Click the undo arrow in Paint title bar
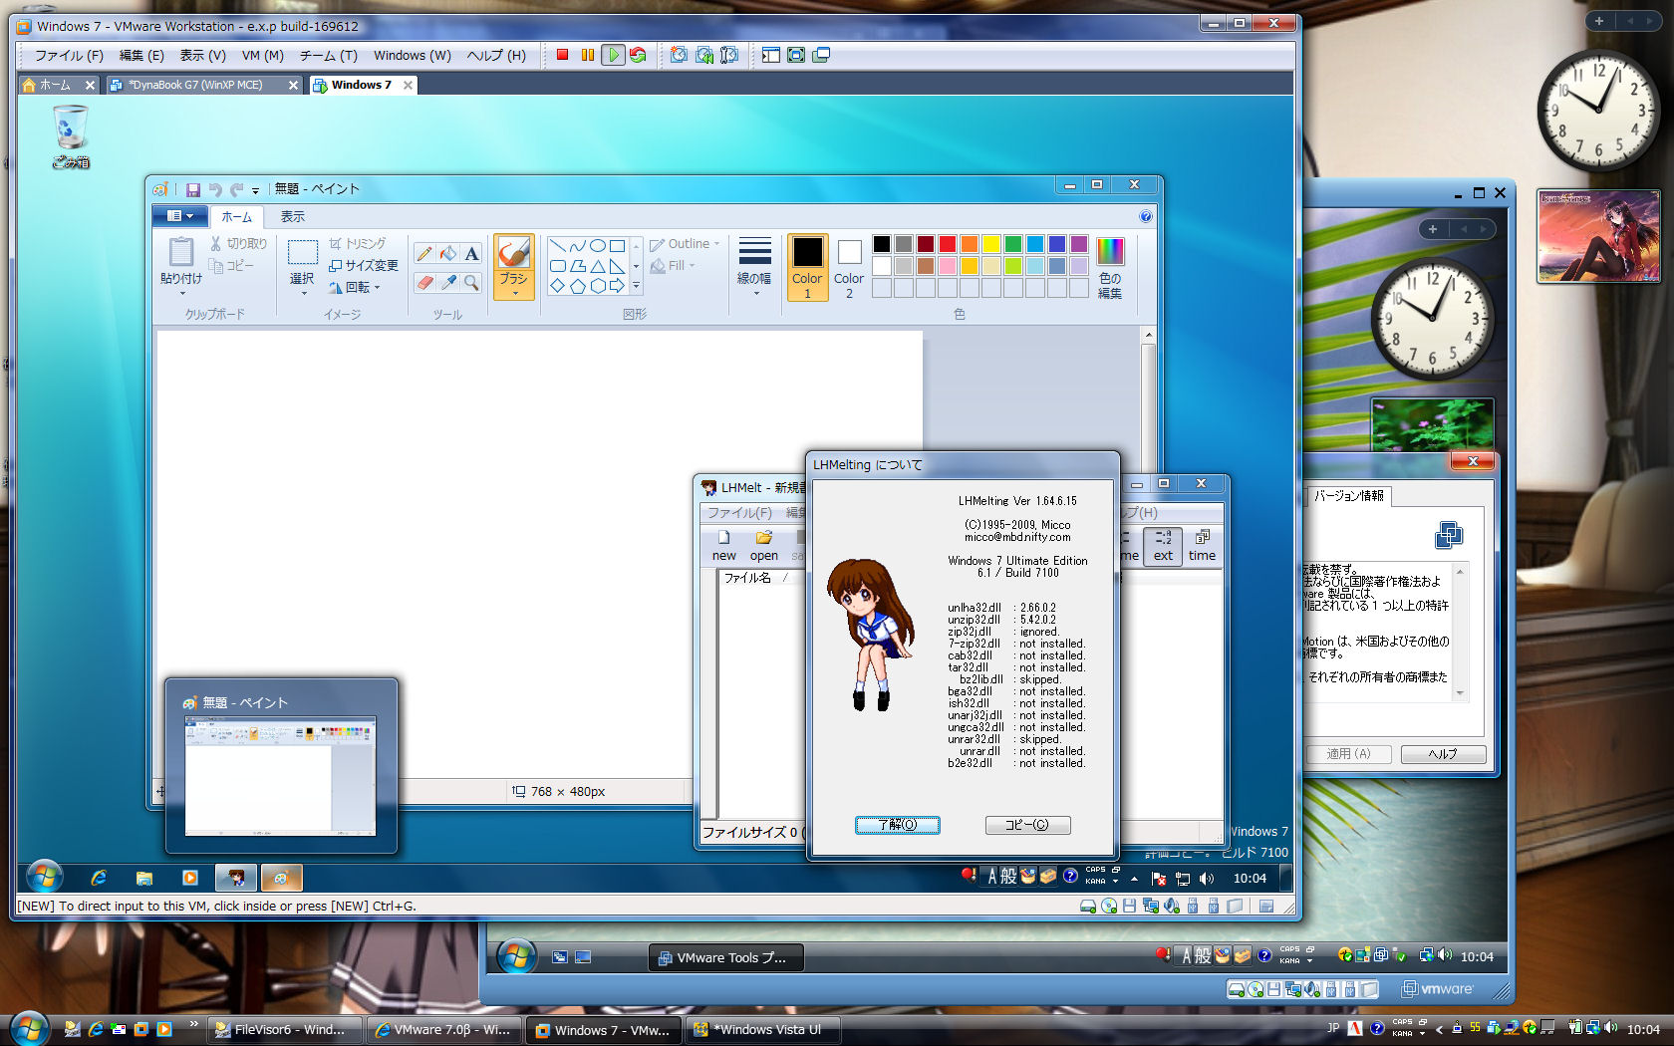Image resolution: width=1674 pixels, height=1046 pixels. coord(215,189)
